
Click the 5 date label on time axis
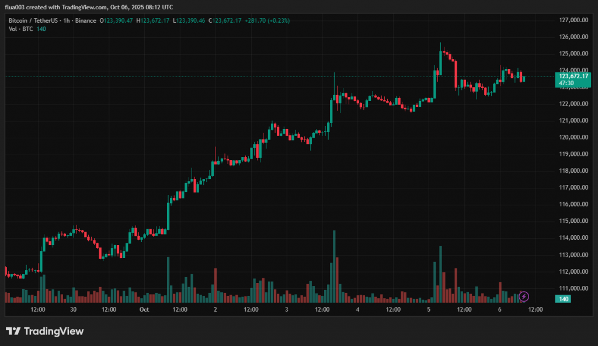(x=429, y=309)
